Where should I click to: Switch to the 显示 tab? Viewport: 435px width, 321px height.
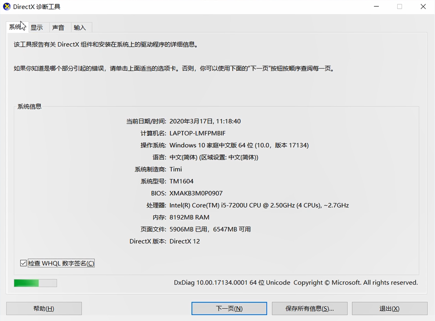click(37, 27)
